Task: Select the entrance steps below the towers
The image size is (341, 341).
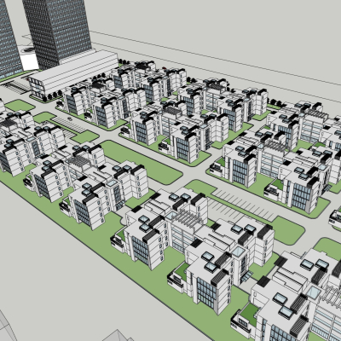Action: pos(17,86)
